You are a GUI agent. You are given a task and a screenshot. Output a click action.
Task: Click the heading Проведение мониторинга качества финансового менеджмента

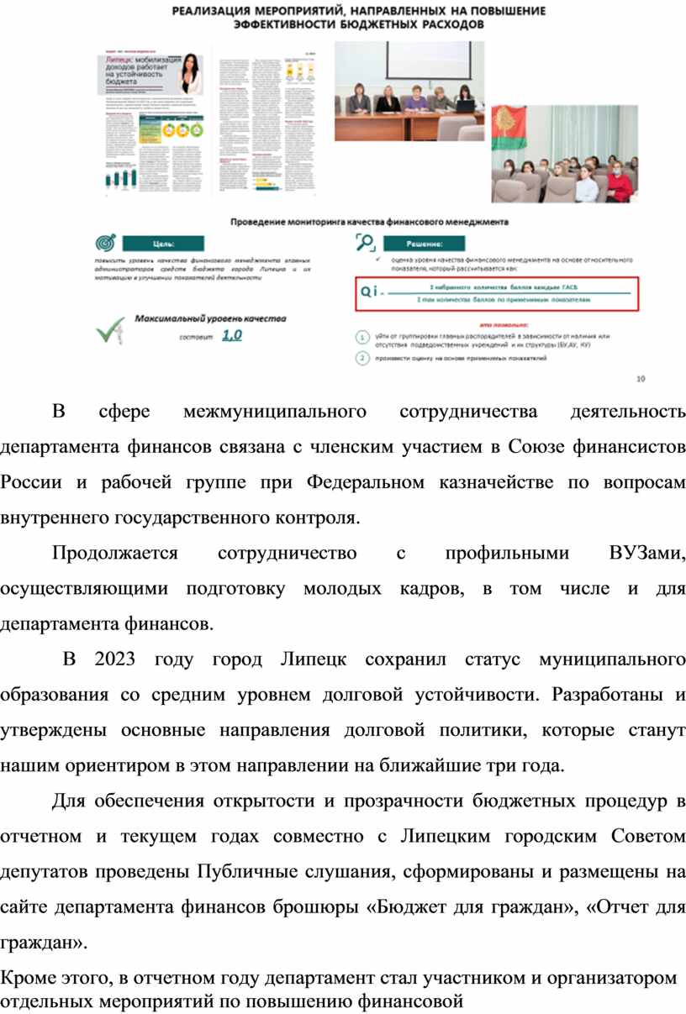click(370, 223)
